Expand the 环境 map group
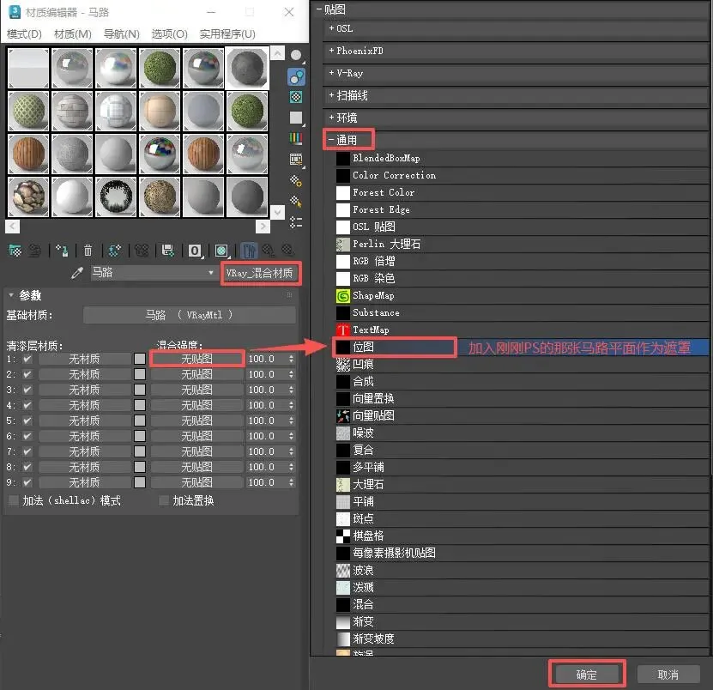713x690 pixels. tap(331, 118)
